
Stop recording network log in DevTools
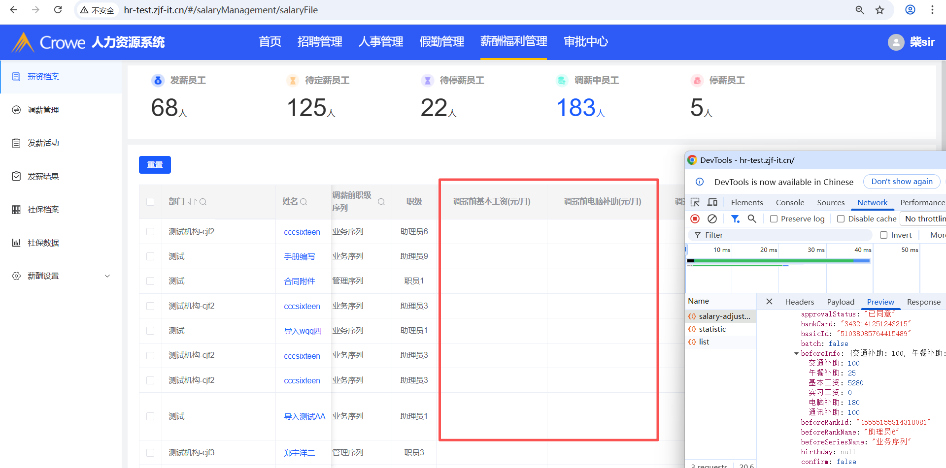click(695, 218)
